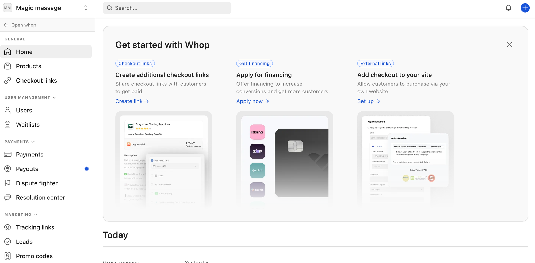This screenshot has width=535, height=263.
Task: Click the Products bag icon
Action: click(8, 66)
